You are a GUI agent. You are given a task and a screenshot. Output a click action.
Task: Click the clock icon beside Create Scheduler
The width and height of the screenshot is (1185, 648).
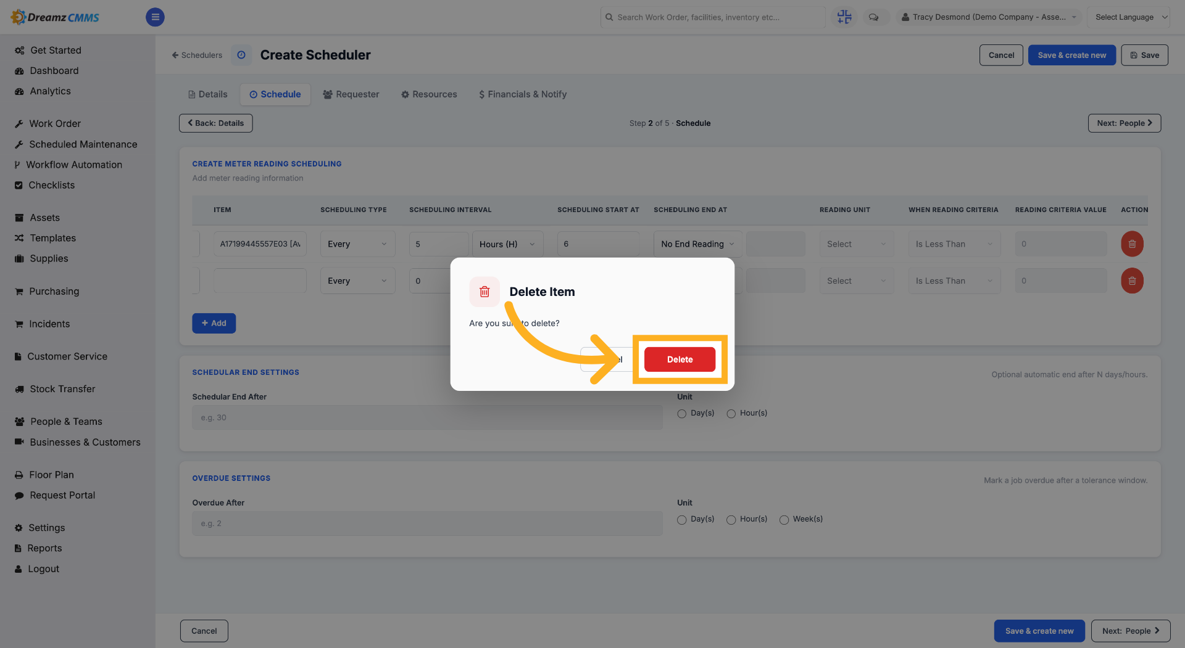pos(241,55)
